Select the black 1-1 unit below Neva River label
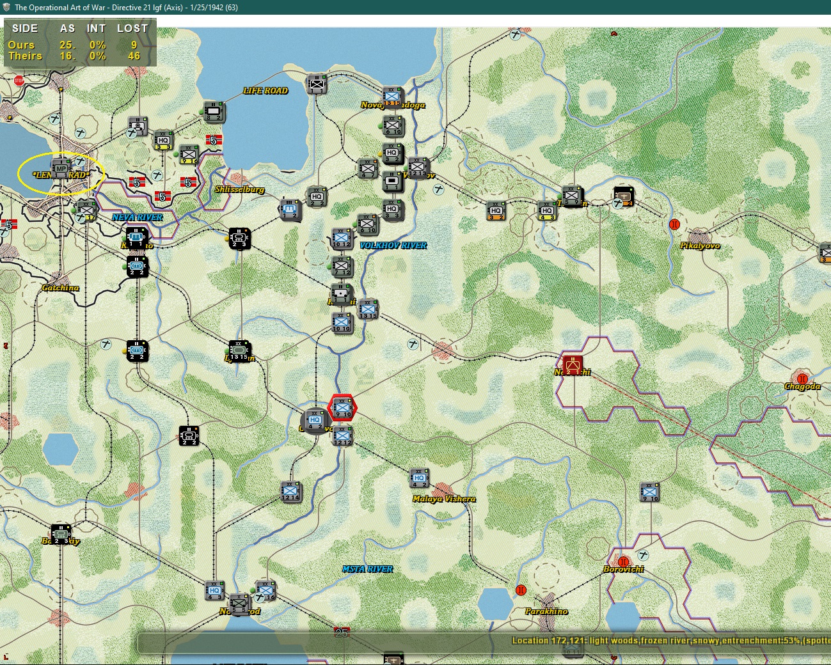This screenshot has width=831, height=665. (136, 237)
